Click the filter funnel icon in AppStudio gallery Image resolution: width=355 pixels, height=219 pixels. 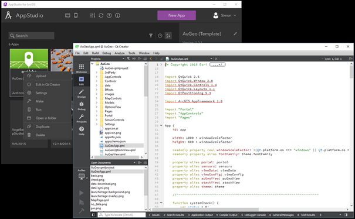(x=151, y=36)
